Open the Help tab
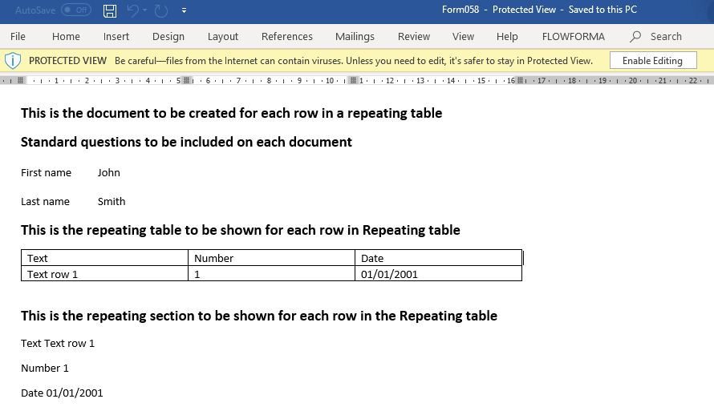Image resolution: width=714 pixels, height=407 pixels. (x=507, y=36)
